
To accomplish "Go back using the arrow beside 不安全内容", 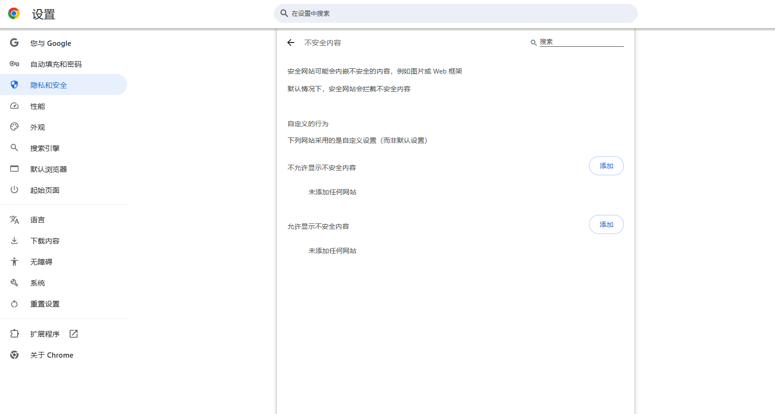I will [x=291, y=42].
